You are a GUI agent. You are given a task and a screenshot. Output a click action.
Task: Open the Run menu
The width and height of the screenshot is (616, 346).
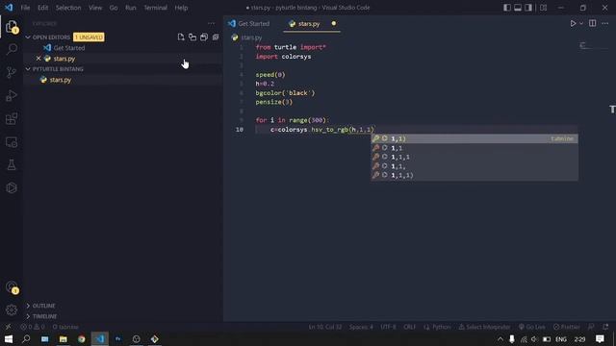pyautogui.click(x=131, y=8)
